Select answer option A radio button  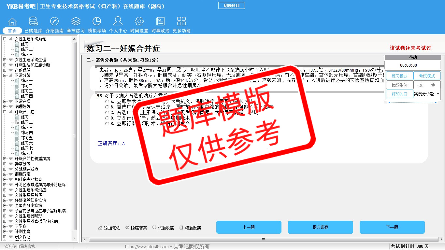pos(107,102)
